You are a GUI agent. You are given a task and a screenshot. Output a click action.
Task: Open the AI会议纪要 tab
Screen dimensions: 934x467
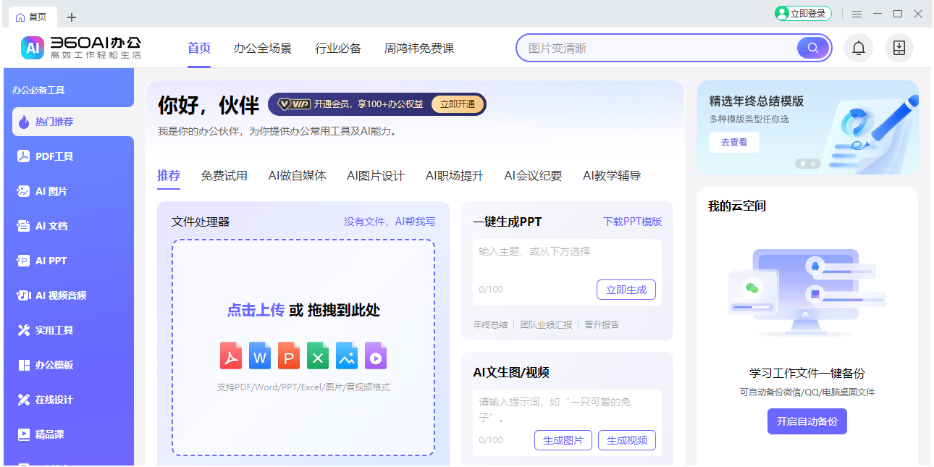click(x=532, y=175)
